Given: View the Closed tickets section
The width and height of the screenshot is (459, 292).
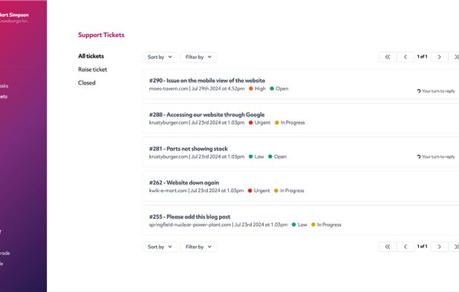Looking at the screenshot, I should (x=87, y=83).
